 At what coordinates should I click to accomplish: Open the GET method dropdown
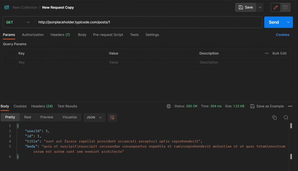(18, 22)
